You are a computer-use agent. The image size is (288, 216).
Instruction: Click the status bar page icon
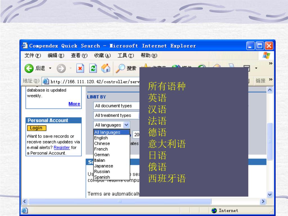tap(25, 210)
